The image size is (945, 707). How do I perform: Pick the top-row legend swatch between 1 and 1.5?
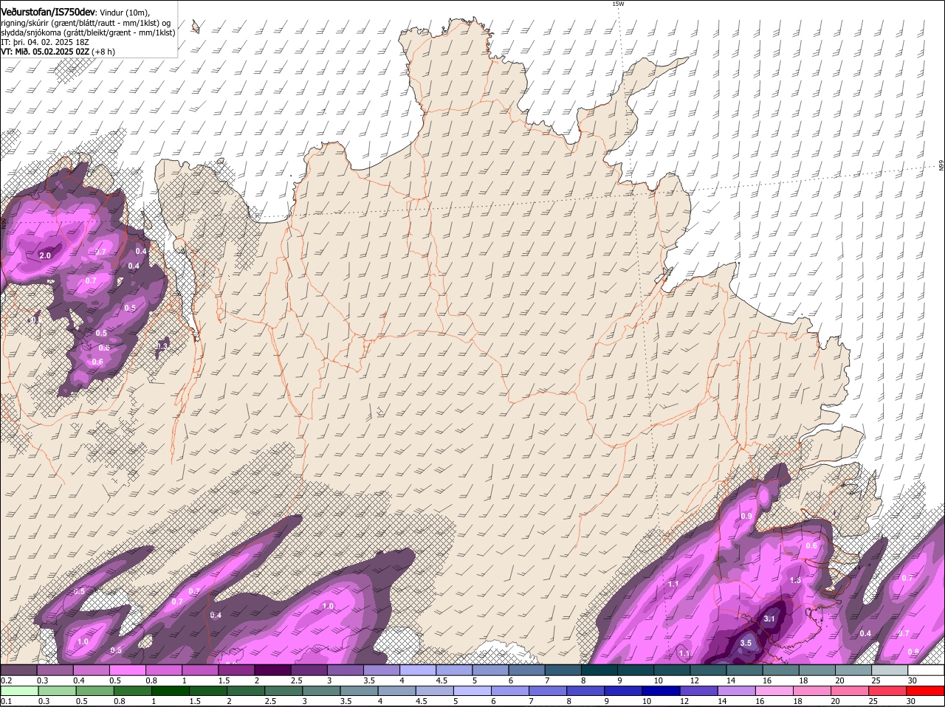(200, 670)
